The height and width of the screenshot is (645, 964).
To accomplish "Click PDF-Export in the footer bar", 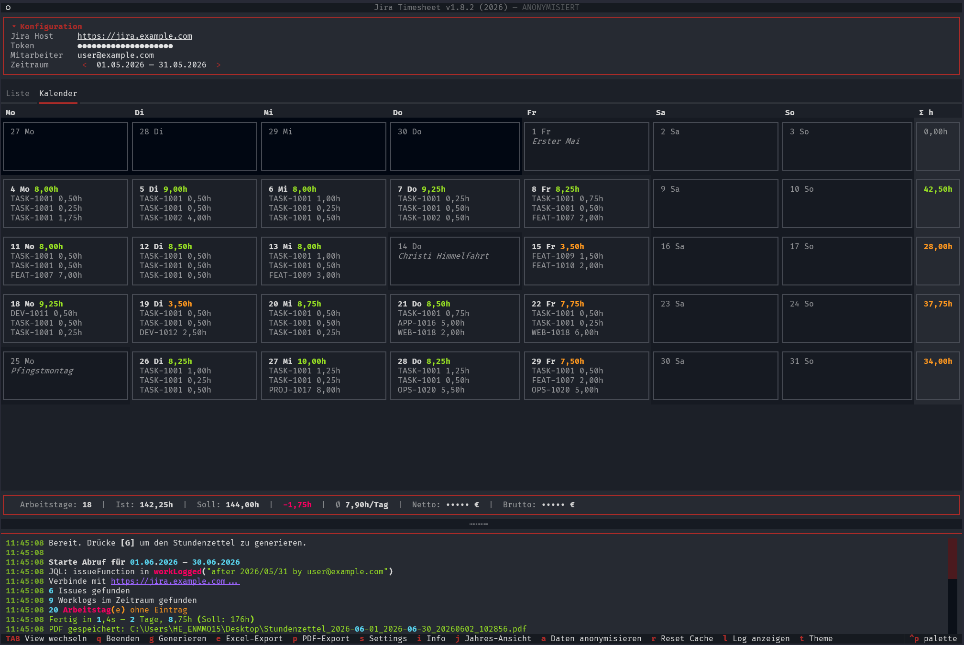I will tap(321, 638).
